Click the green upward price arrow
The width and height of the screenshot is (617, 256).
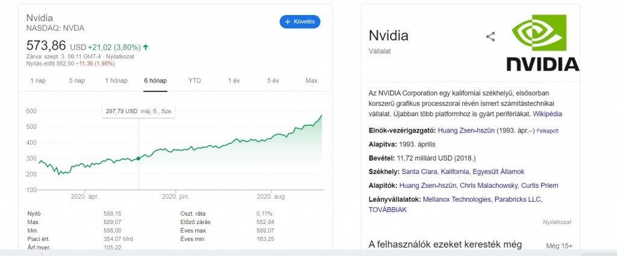(146, 46)
